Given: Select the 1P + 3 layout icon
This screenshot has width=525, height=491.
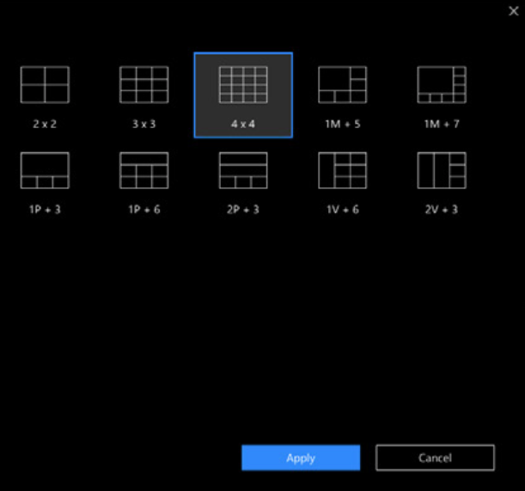Looking at the screenshot, I should click(x=45, y=170).
